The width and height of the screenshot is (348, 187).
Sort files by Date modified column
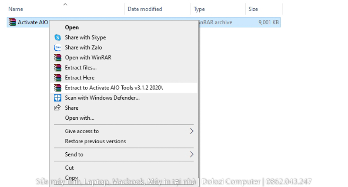coord(145,9)
